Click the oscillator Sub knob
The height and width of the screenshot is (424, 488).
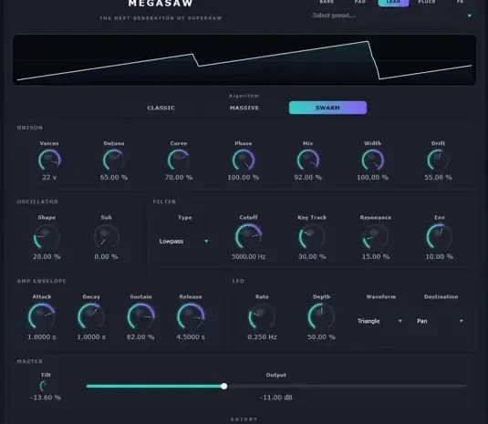[x=106, y=237]
